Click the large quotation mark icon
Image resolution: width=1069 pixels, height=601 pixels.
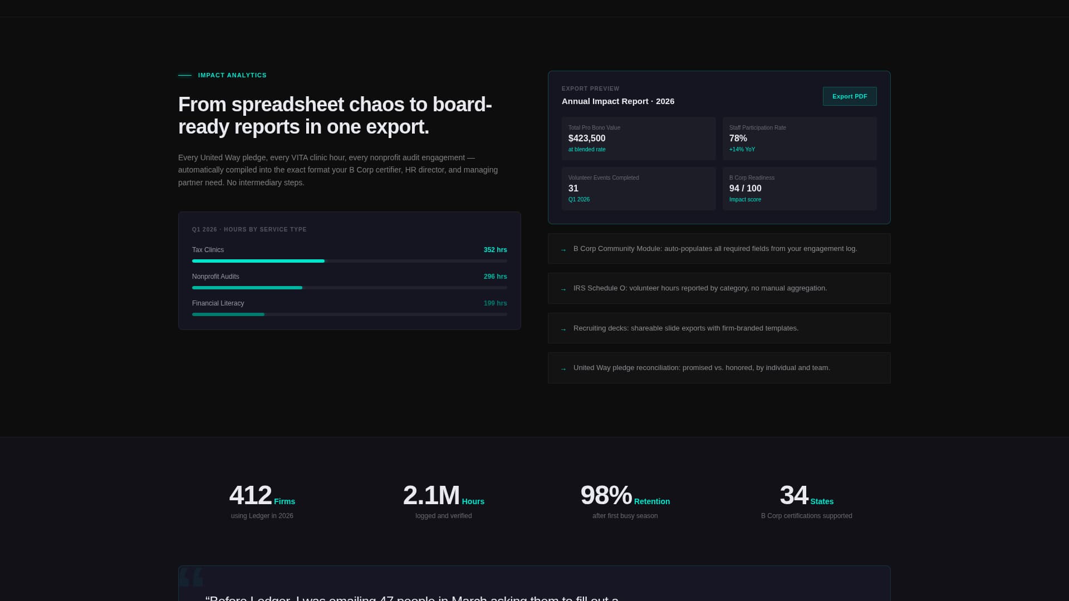(191, 578)
